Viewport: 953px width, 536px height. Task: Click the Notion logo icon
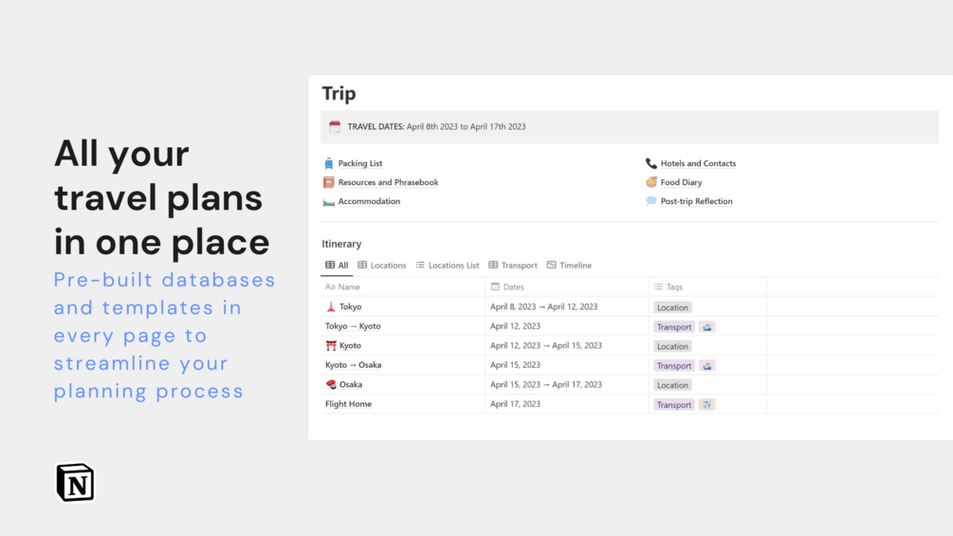(x=75, y=482)
